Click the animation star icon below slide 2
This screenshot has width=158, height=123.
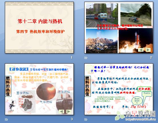86,58
